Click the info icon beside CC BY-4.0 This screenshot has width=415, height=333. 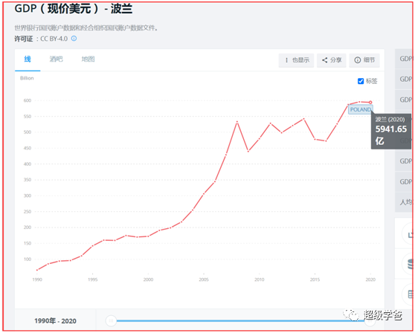74,39
